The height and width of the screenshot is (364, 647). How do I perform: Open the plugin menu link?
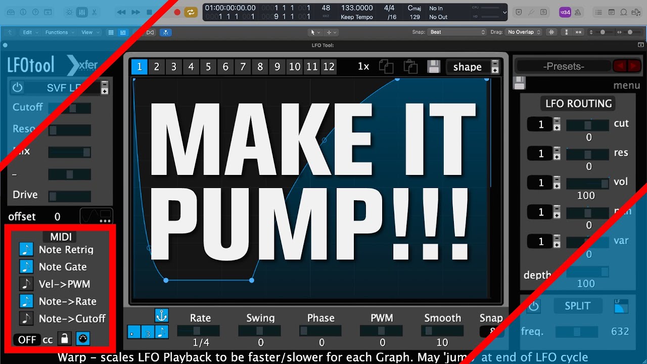tap(627, 85)
